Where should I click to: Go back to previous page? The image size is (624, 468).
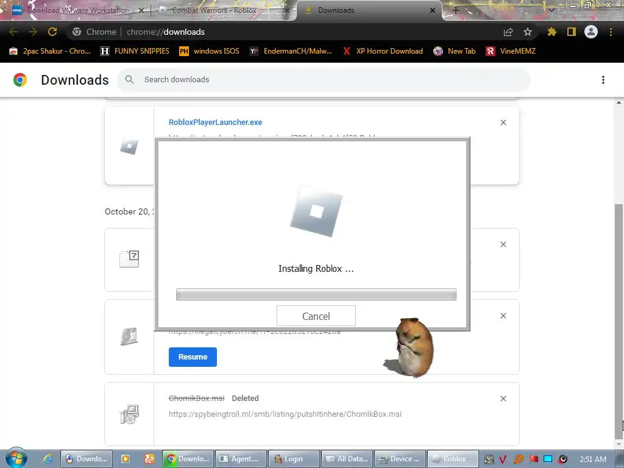click(13, 32)
